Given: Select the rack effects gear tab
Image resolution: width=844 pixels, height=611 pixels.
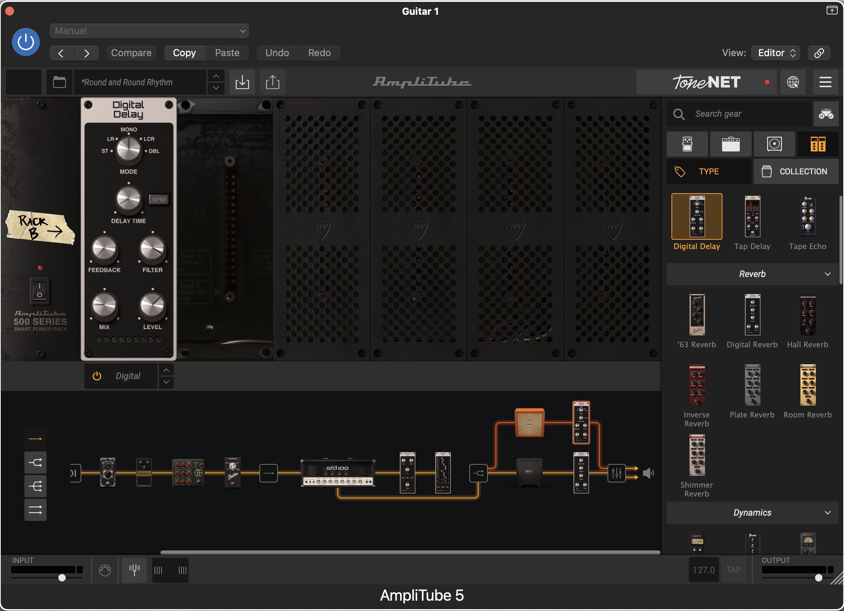Looking at the screenshot, I should click(817, 144).
